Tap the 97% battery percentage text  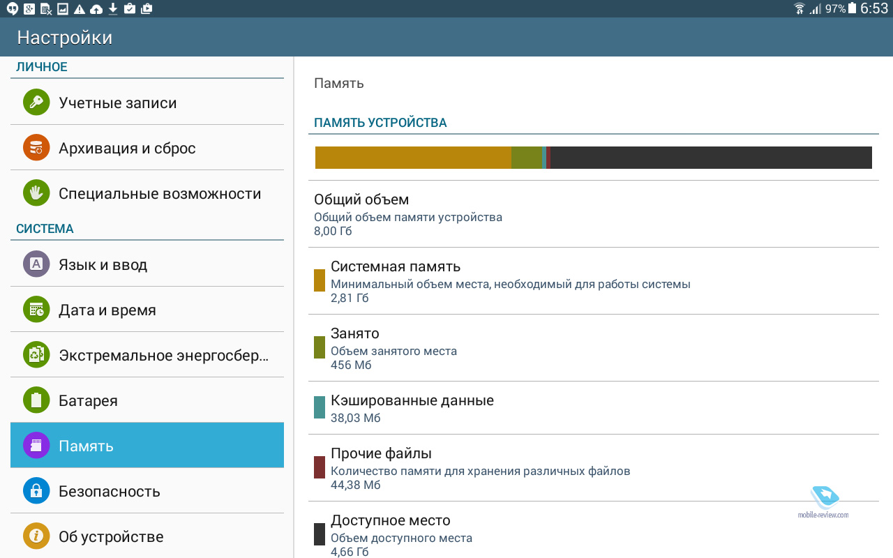click(835, 9)
